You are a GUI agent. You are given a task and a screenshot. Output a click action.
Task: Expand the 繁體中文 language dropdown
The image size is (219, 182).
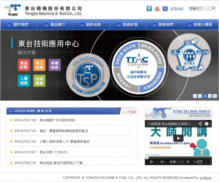(x=202, y=8)
